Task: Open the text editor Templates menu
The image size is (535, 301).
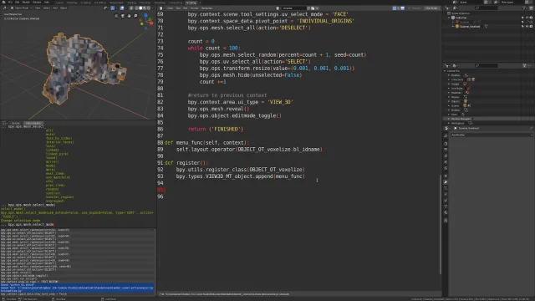Action: [x=206, y=8]
